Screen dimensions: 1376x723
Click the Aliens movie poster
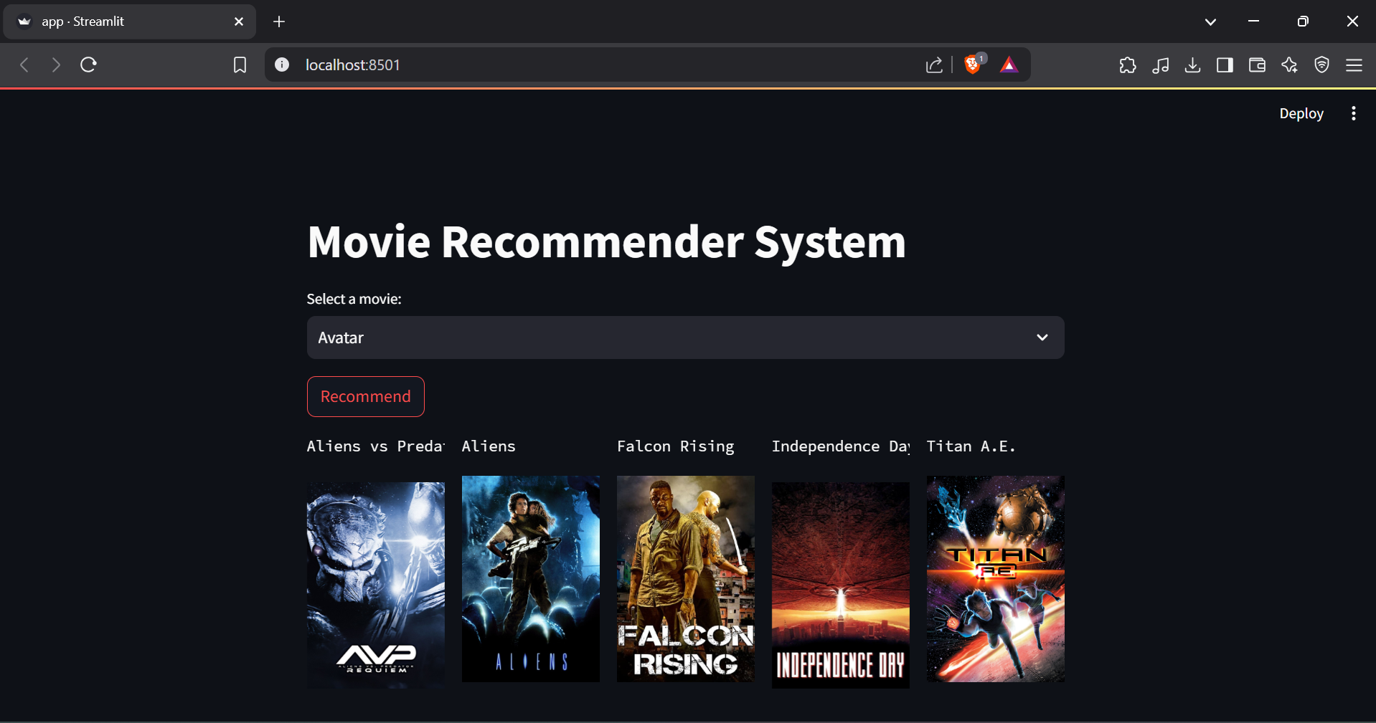point(530,578)
